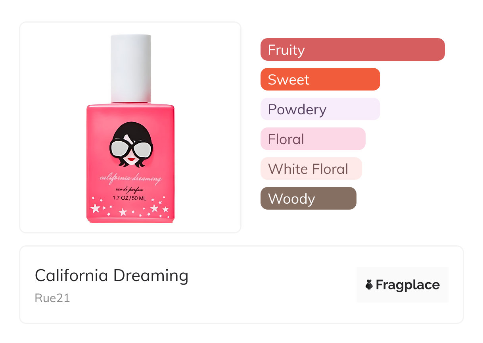Click the White Floral accord bar
Viewport: 483px width, 343px height.
(x=311, y=169)
